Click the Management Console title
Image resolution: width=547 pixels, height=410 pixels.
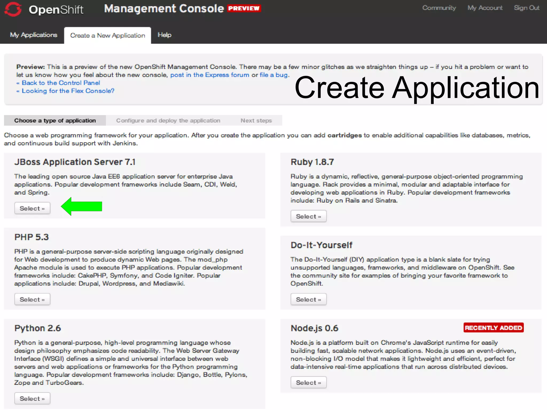[164, 9]
